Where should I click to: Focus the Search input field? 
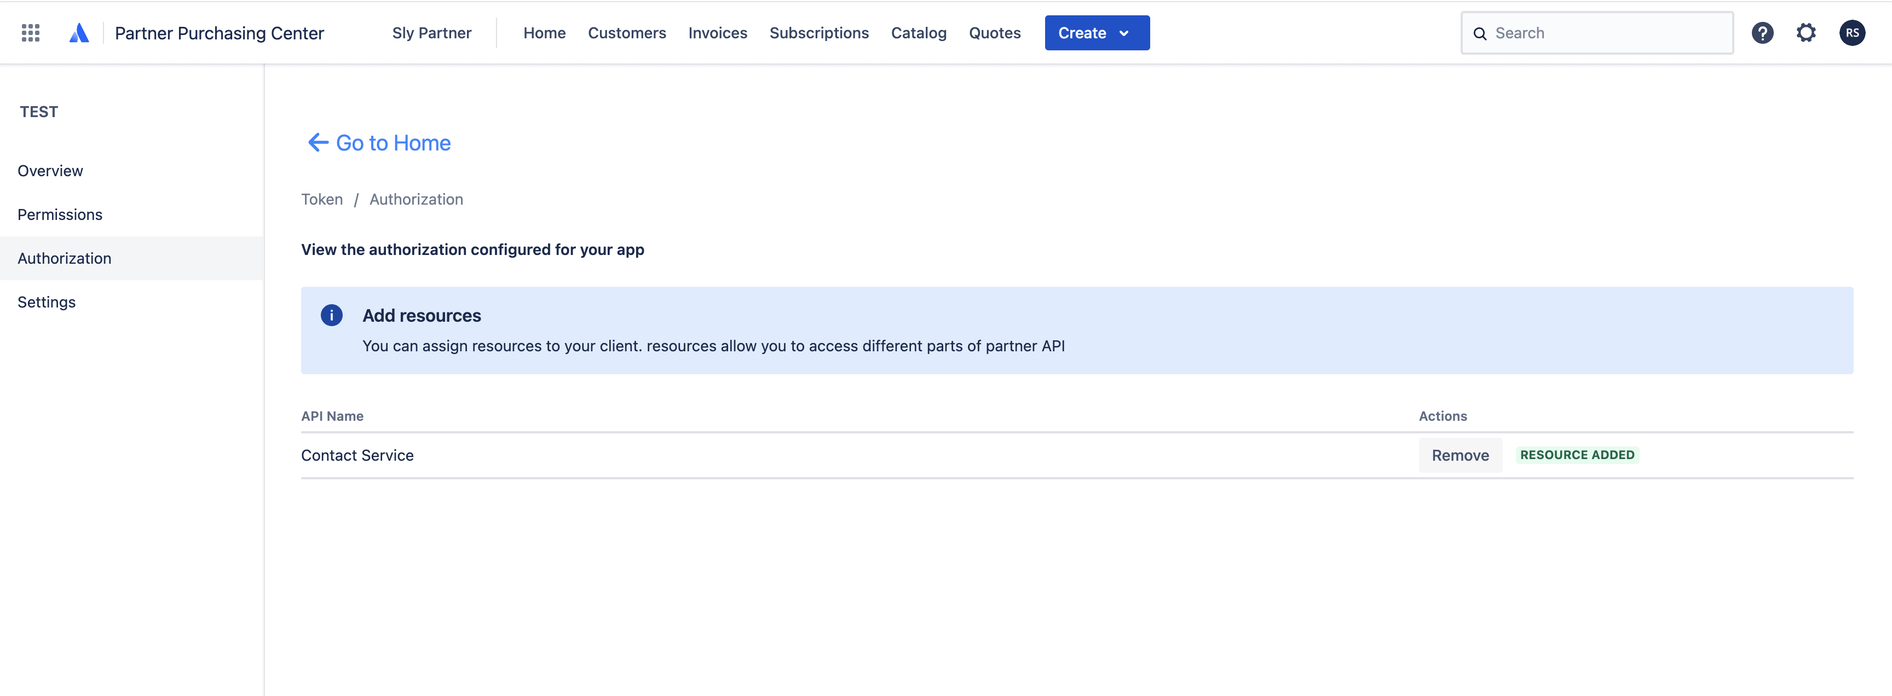tap(1608, 33)
